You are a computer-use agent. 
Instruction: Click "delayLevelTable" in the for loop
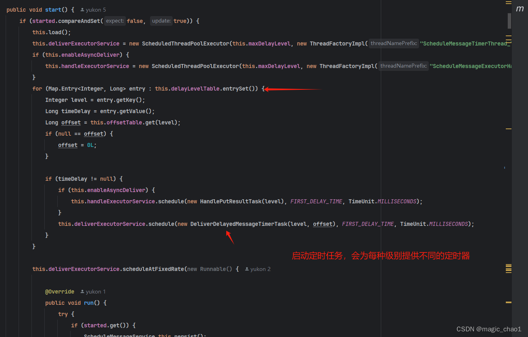click(x=195, y=89)
